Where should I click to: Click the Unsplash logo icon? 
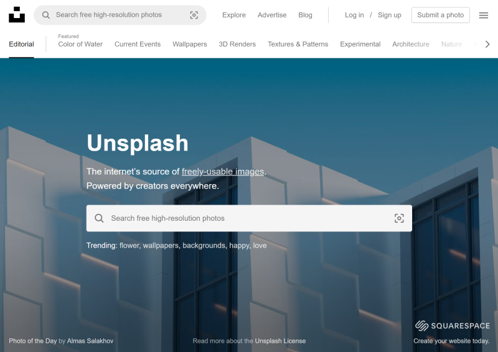17,15
